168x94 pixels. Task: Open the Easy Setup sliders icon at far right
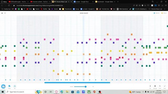(x=166, y=5)
